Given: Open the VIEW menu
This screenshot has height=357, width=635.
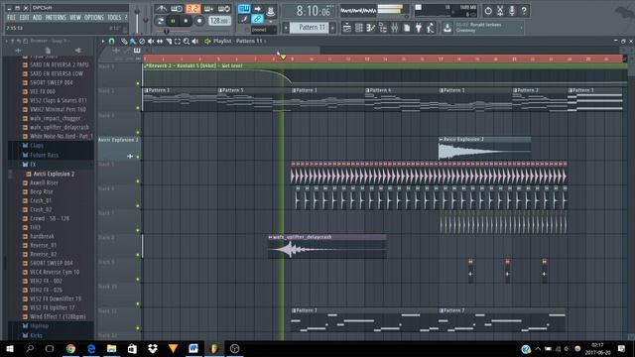Looking at the screenshot, I should coord(75,18).
